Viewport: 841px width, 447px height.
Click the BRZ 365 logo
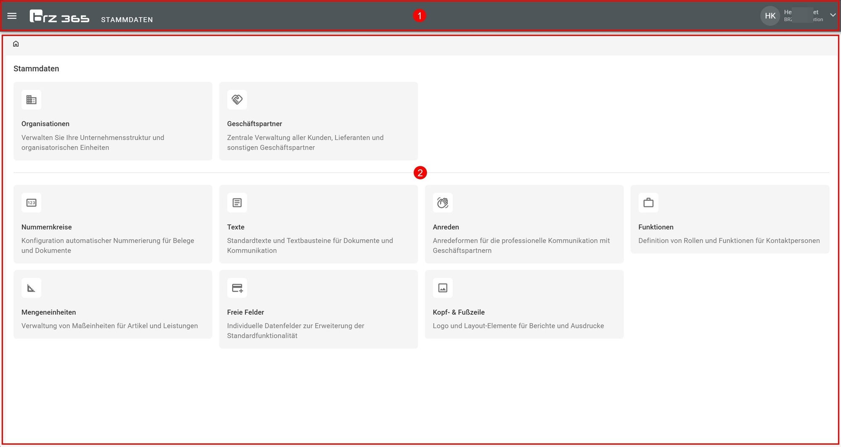pyautogui.click(x=59, y=16)
